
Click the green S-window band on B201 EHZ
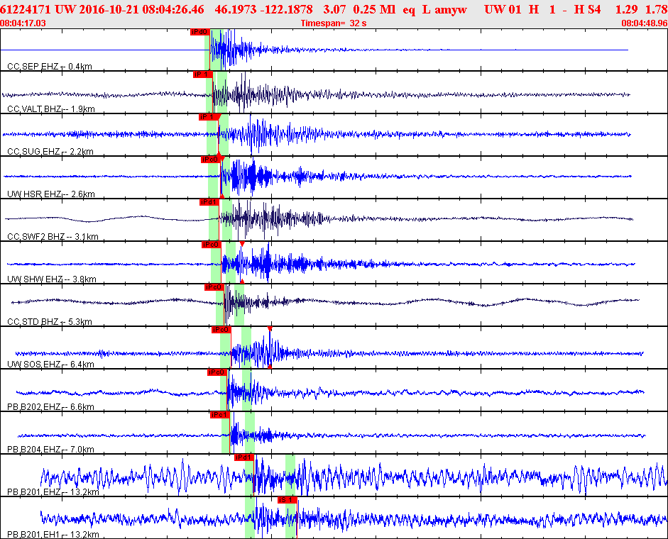click(x=290, y=475)
